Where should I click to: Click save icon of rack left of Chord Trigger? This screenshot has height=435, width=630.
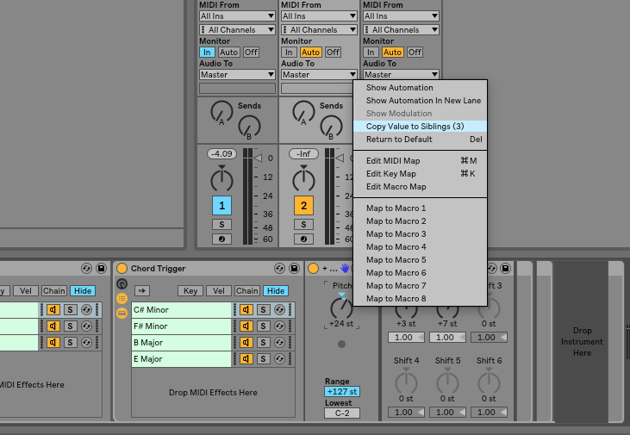101,268
